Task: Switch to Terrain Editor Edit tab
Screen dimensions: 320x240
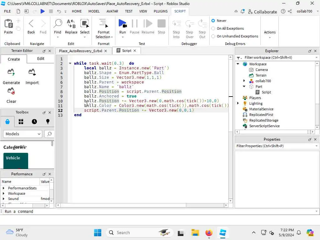Action: (41, 59)
